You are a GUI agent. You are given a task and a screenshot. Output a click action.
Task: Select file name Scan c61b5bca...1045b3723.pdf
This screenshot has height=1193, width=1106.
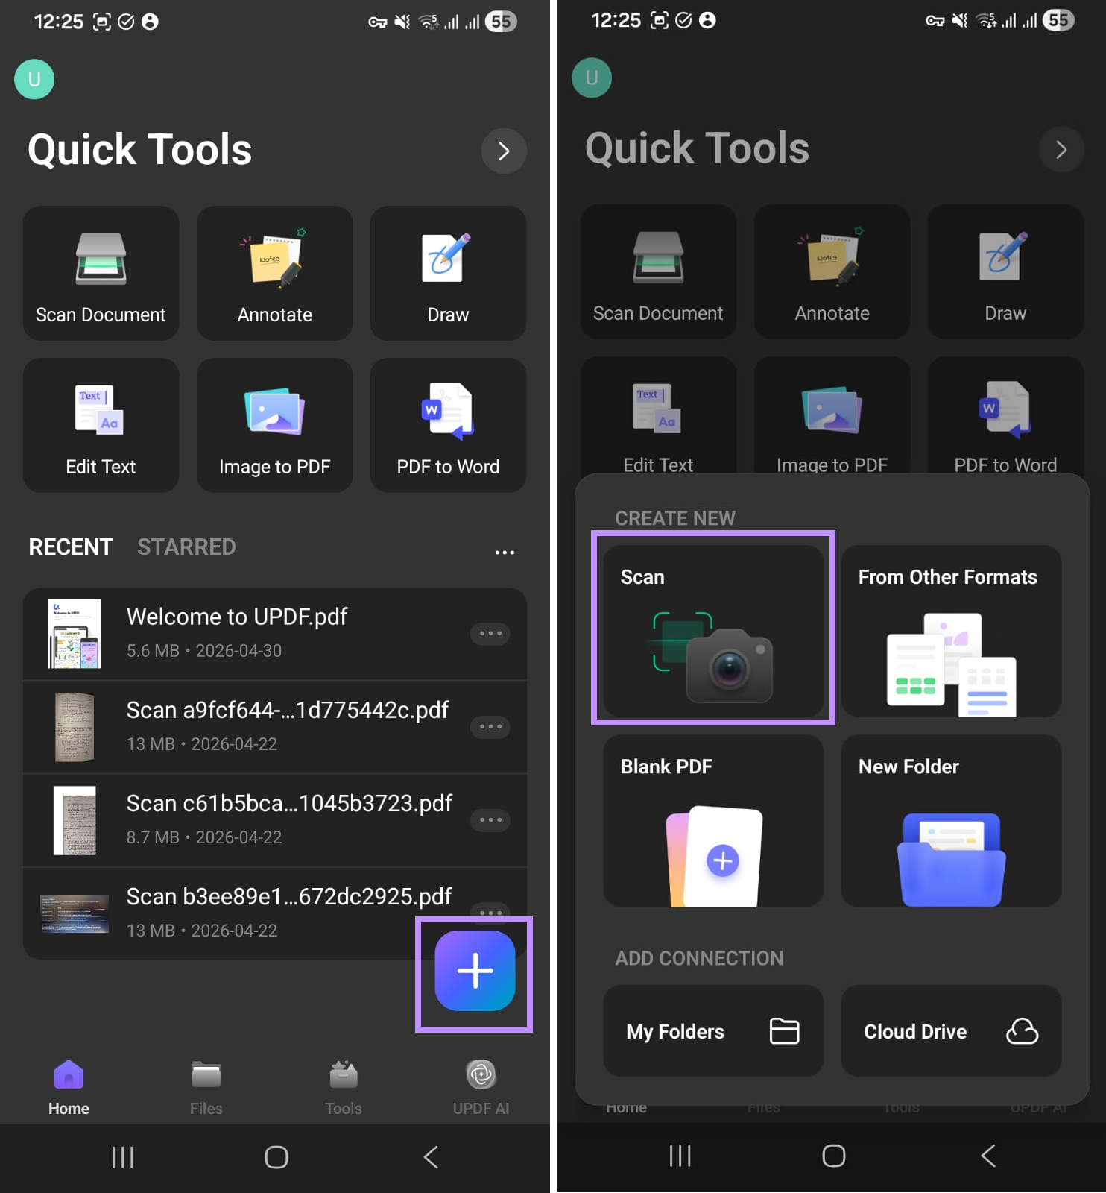click(x=289, y=804)
